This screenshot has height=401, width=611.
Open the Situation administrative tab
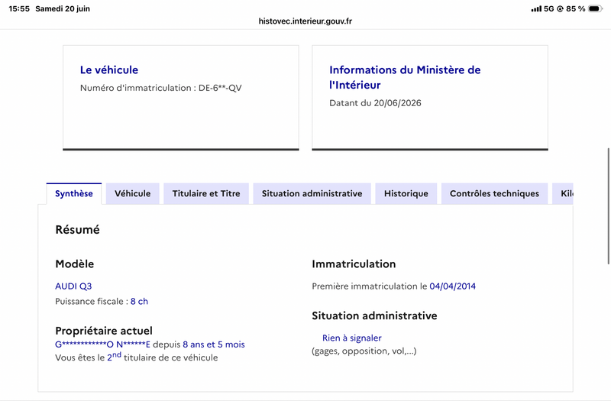pyautogui.click(x=312, y=194)
